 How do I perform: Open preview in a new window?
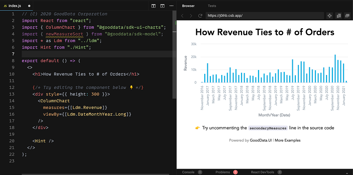[347, 16]
